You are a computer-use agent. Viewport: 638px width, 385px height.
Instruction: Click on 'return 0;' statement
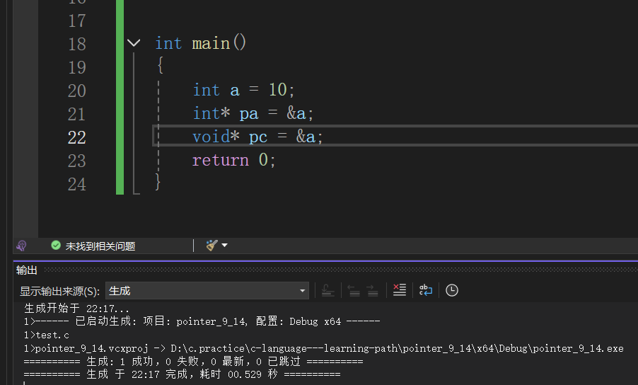[x=234, y=160]
